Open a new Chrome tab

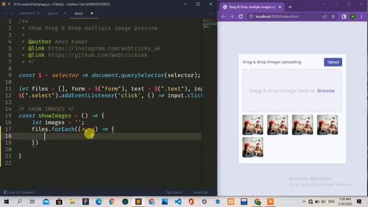tap(290, 7)
